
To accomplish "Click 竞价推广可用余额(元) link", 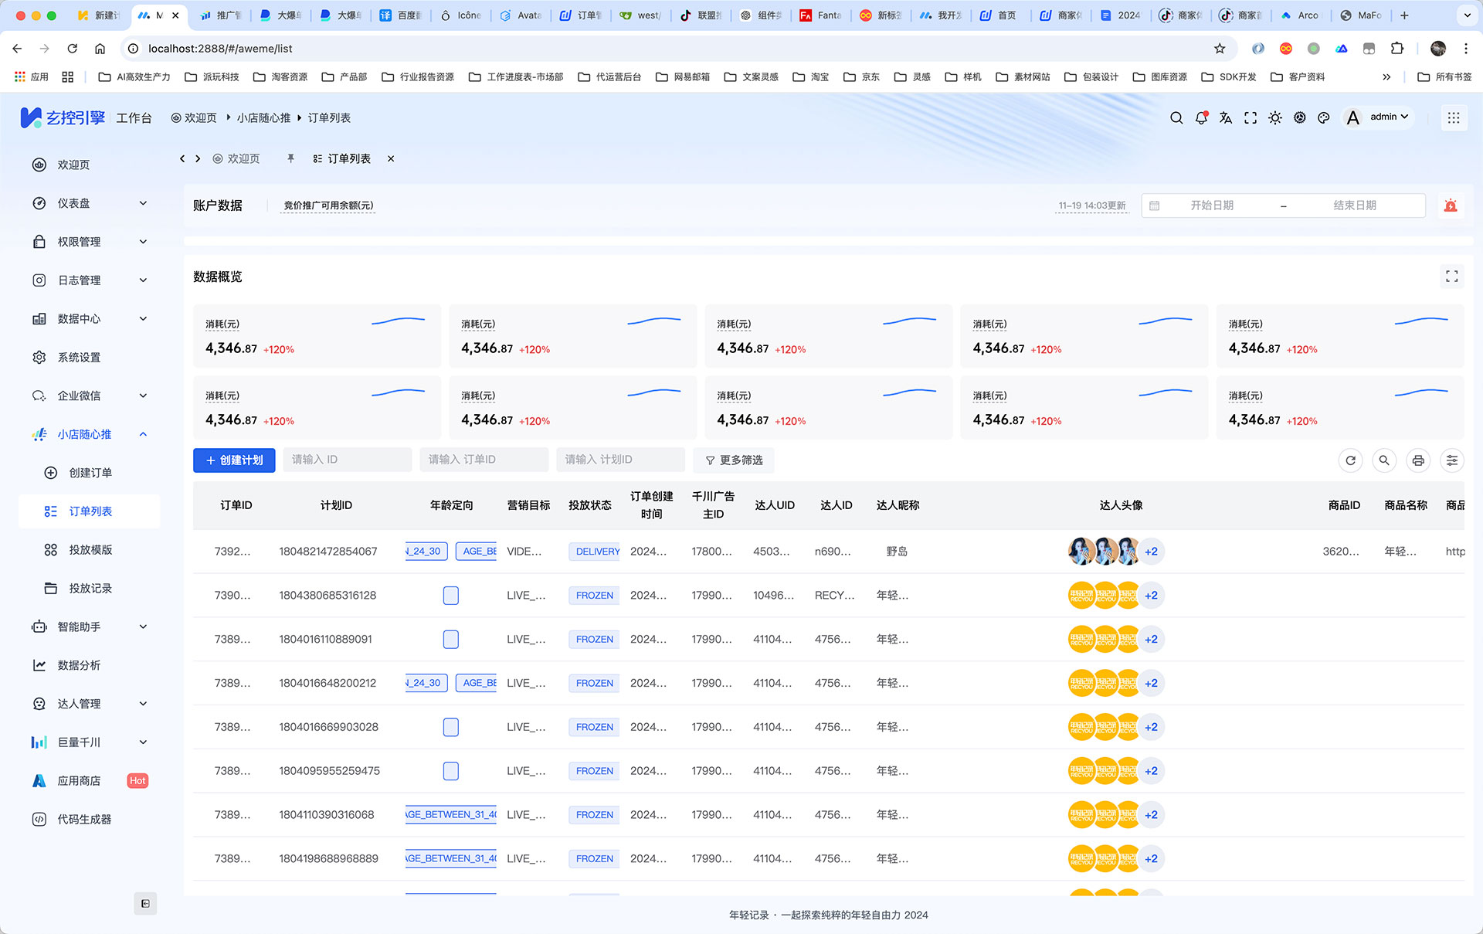I will point(328,205).
